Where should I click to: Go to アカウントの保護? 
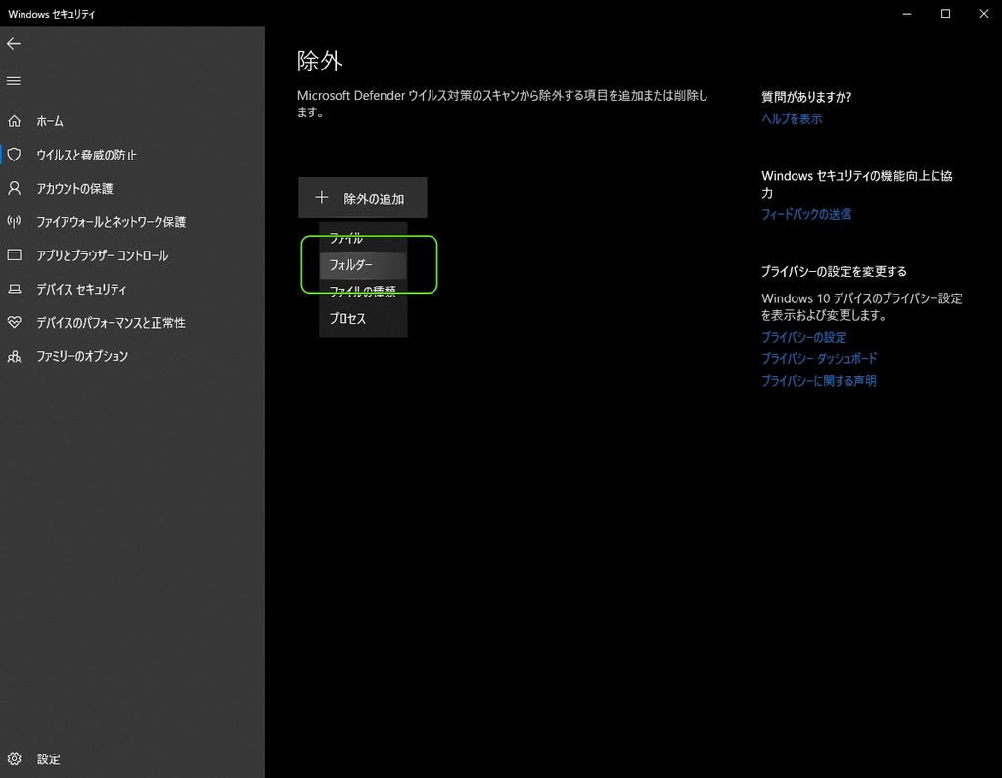click(132, 188)
